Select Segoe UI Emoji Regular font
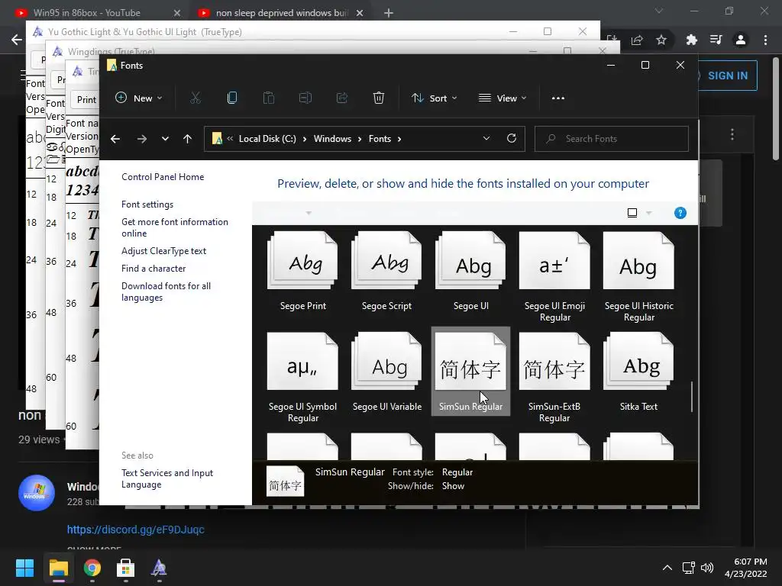Screen dimensions: 782x586 tap(554, 277)
